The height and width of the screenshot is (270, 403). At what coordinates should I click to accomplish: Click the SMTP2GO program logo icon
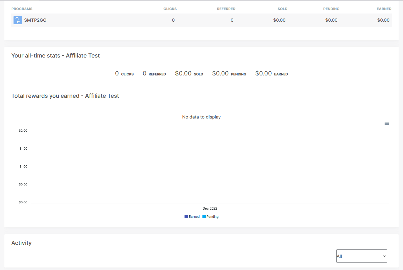pyautogui.click(x=18, y=20)
